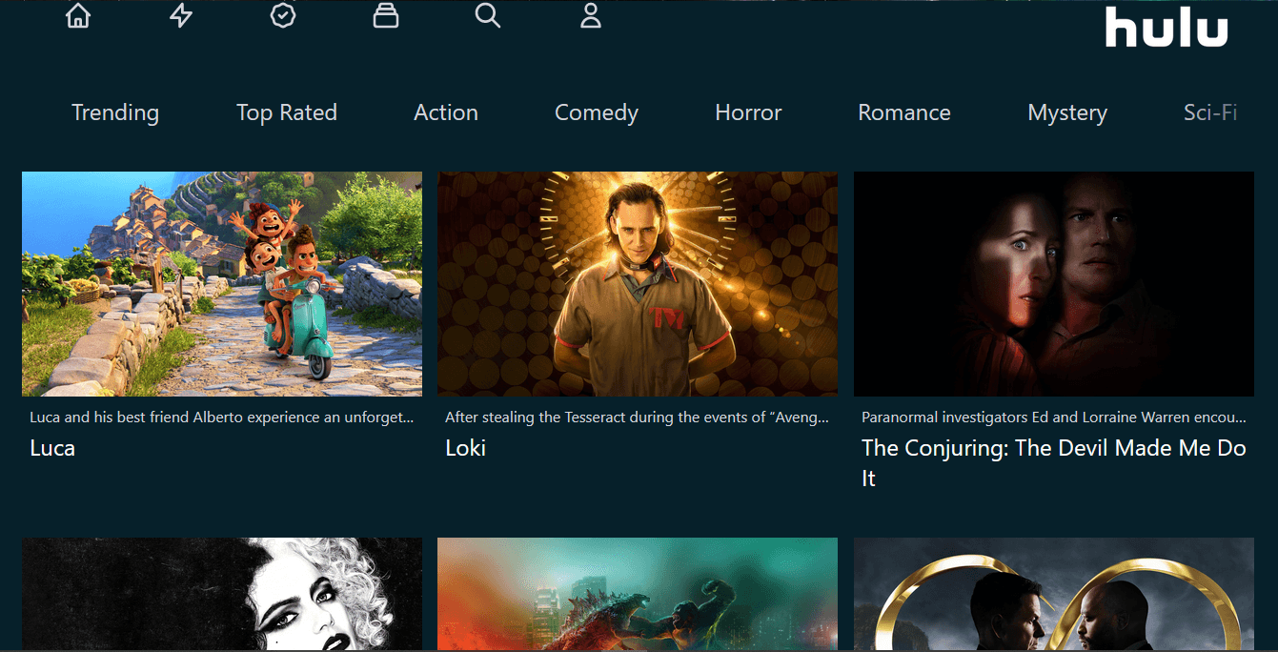Open the account profile icon
Viewport: 1278px width, 652px height.
591,16
